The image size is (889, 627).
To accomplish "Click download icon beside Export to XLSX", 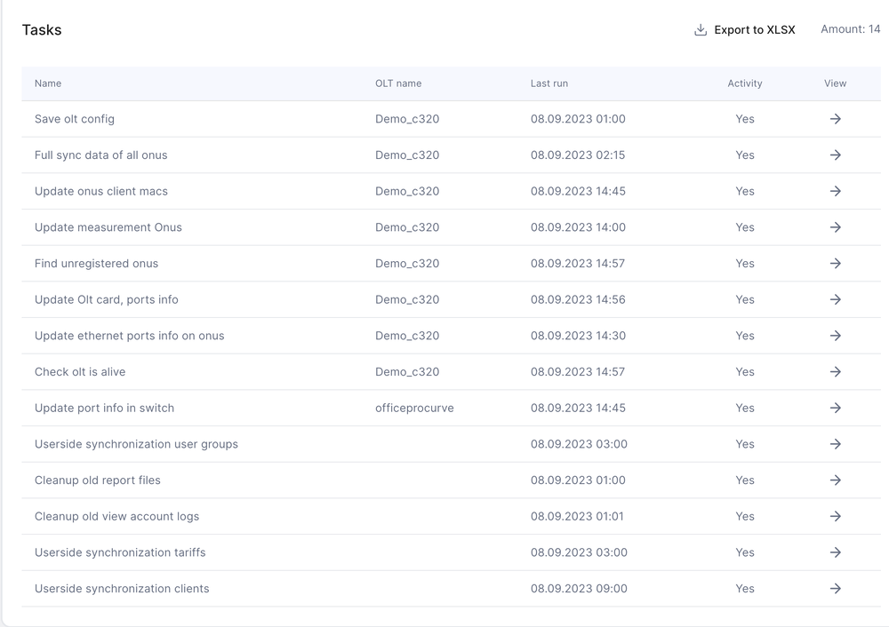I will coord(701,30).
